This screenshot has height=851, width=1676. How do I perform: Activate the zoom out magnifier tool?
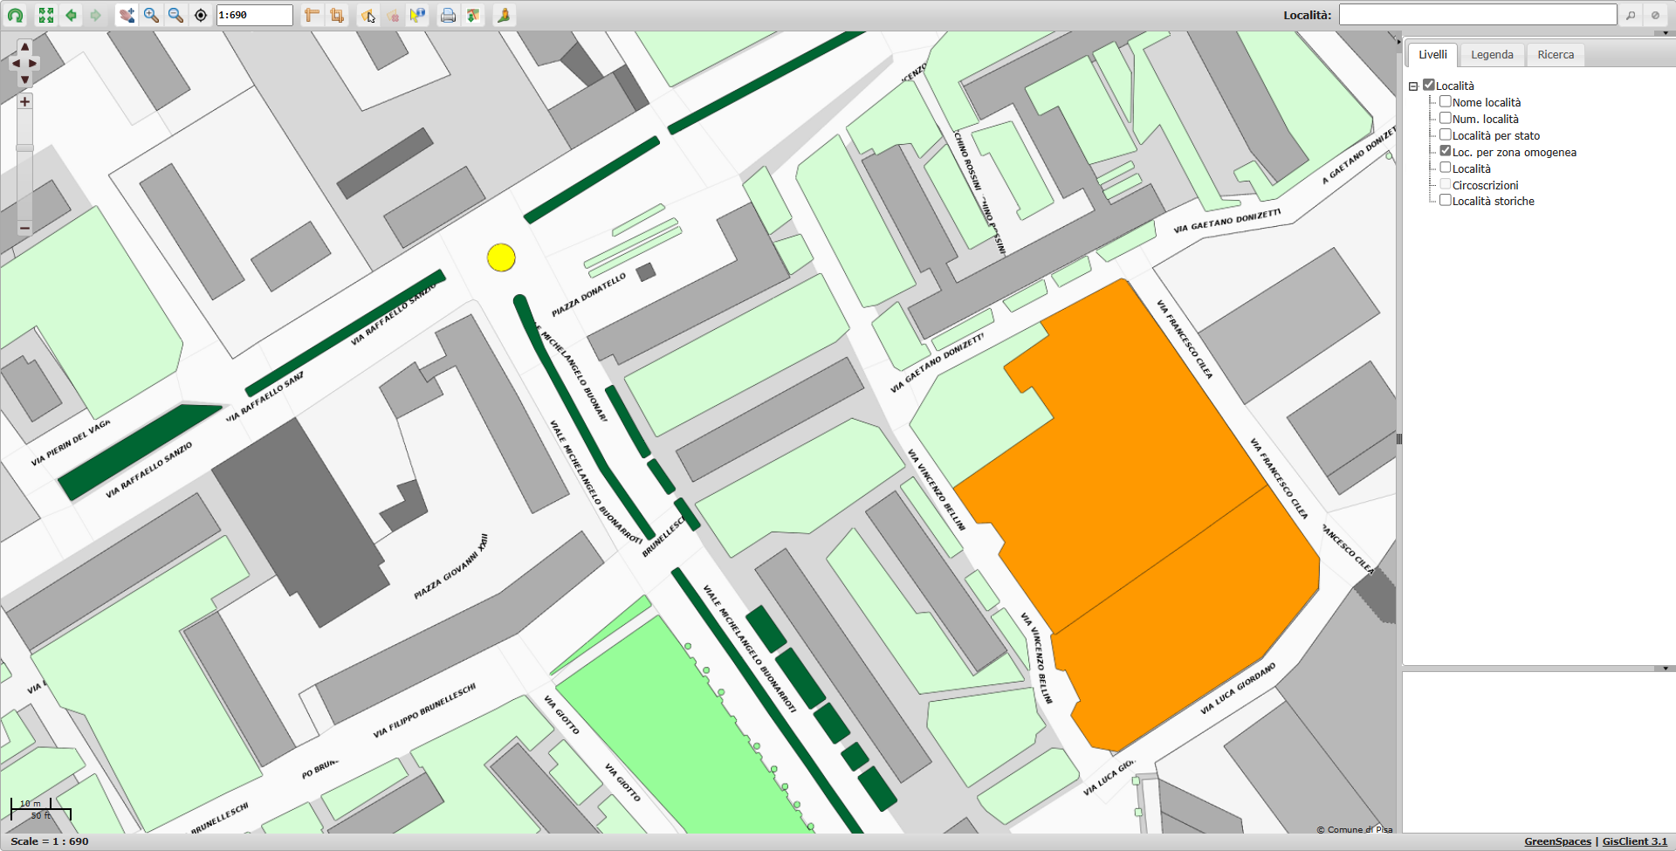[175, 16]
